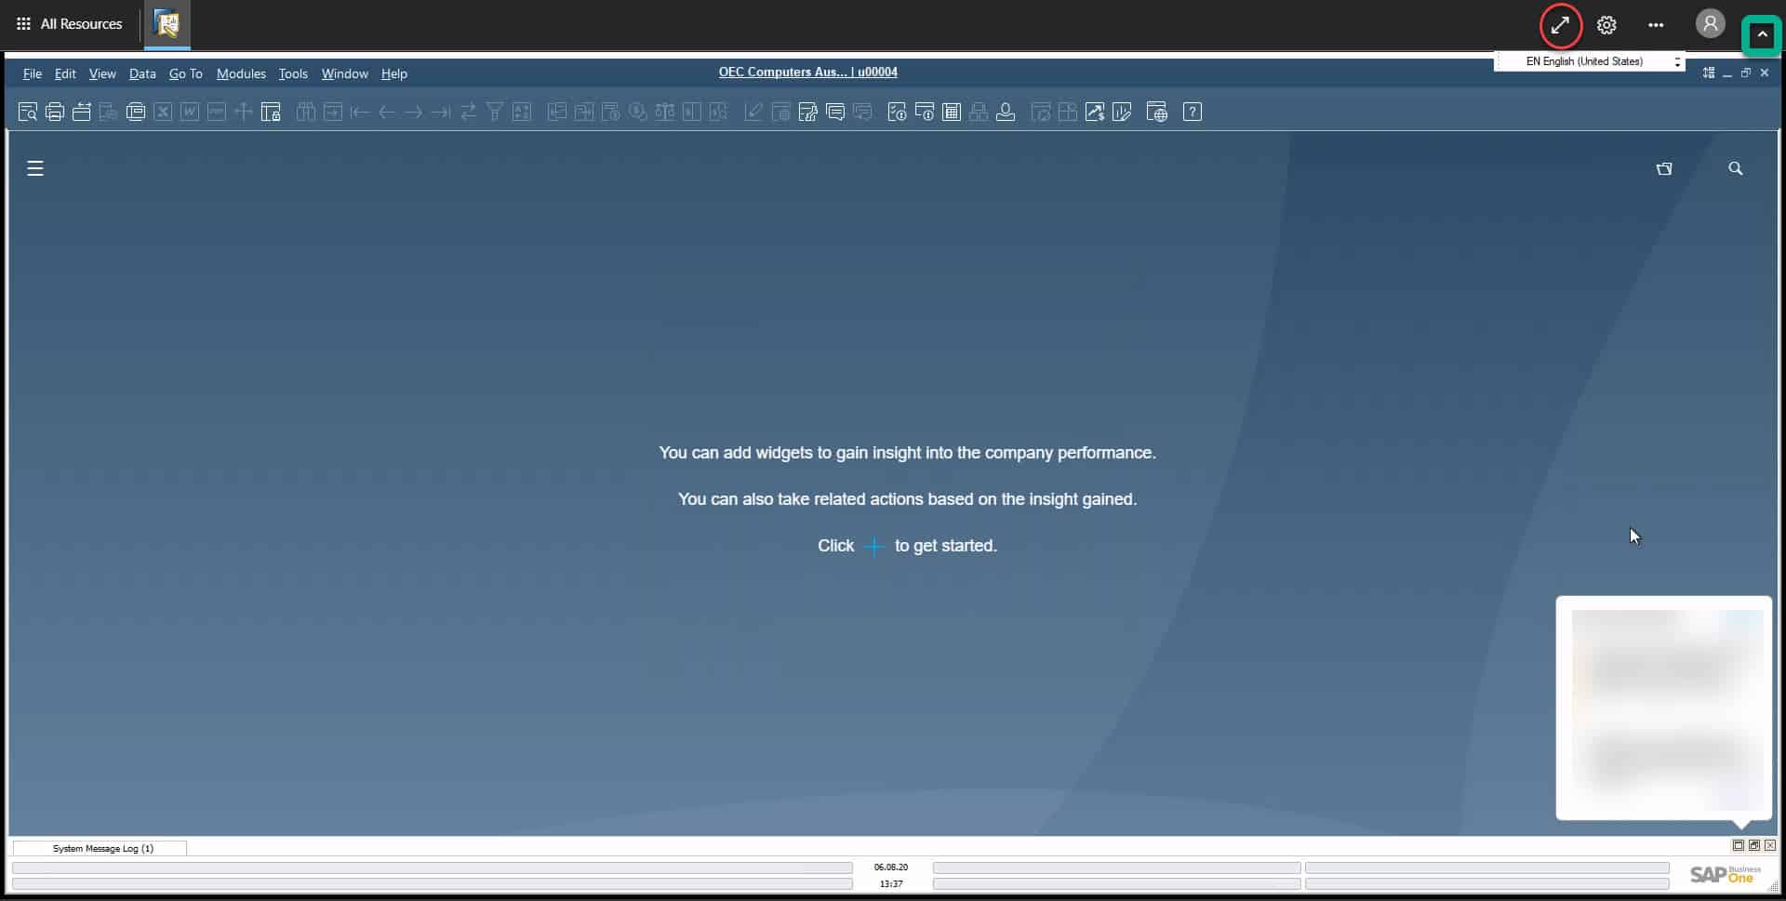
Task: Click the Refresh record arrows icon
Action: [468, 113]
